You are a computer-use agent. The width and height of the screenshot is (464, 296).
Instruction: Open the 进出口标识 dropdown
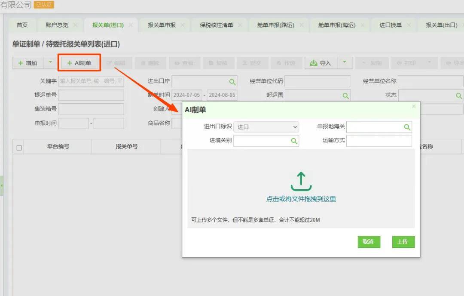[x=266, y=127]
